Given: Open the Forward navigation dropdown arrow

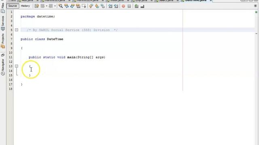Looking at the screenshot, I should click(x=55, y=6).
